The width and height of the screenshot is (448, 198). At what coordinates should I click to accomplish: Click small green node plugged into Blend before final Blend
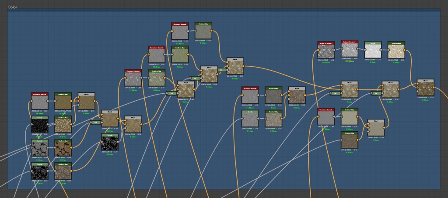click(376, 93)
